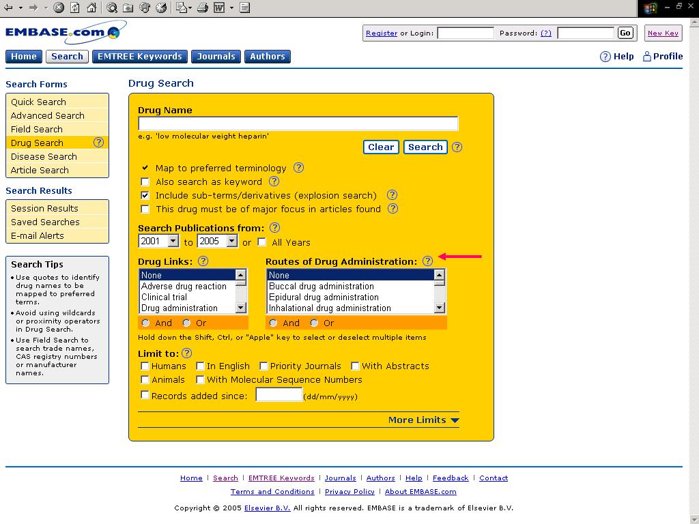The height and width of the screenshot is (524, 699).
Task: Expand More Limits section
Action: [423, 420]
